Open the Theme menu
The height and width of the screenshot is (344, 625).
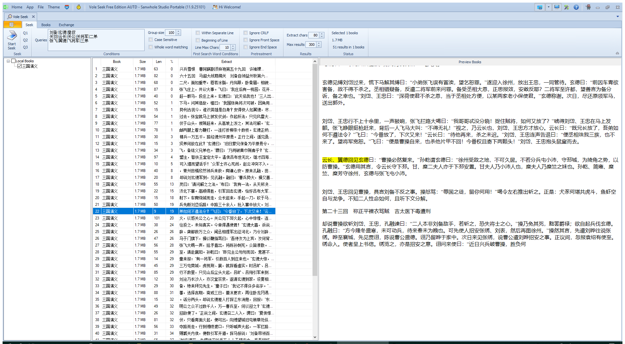coord(54,7)
